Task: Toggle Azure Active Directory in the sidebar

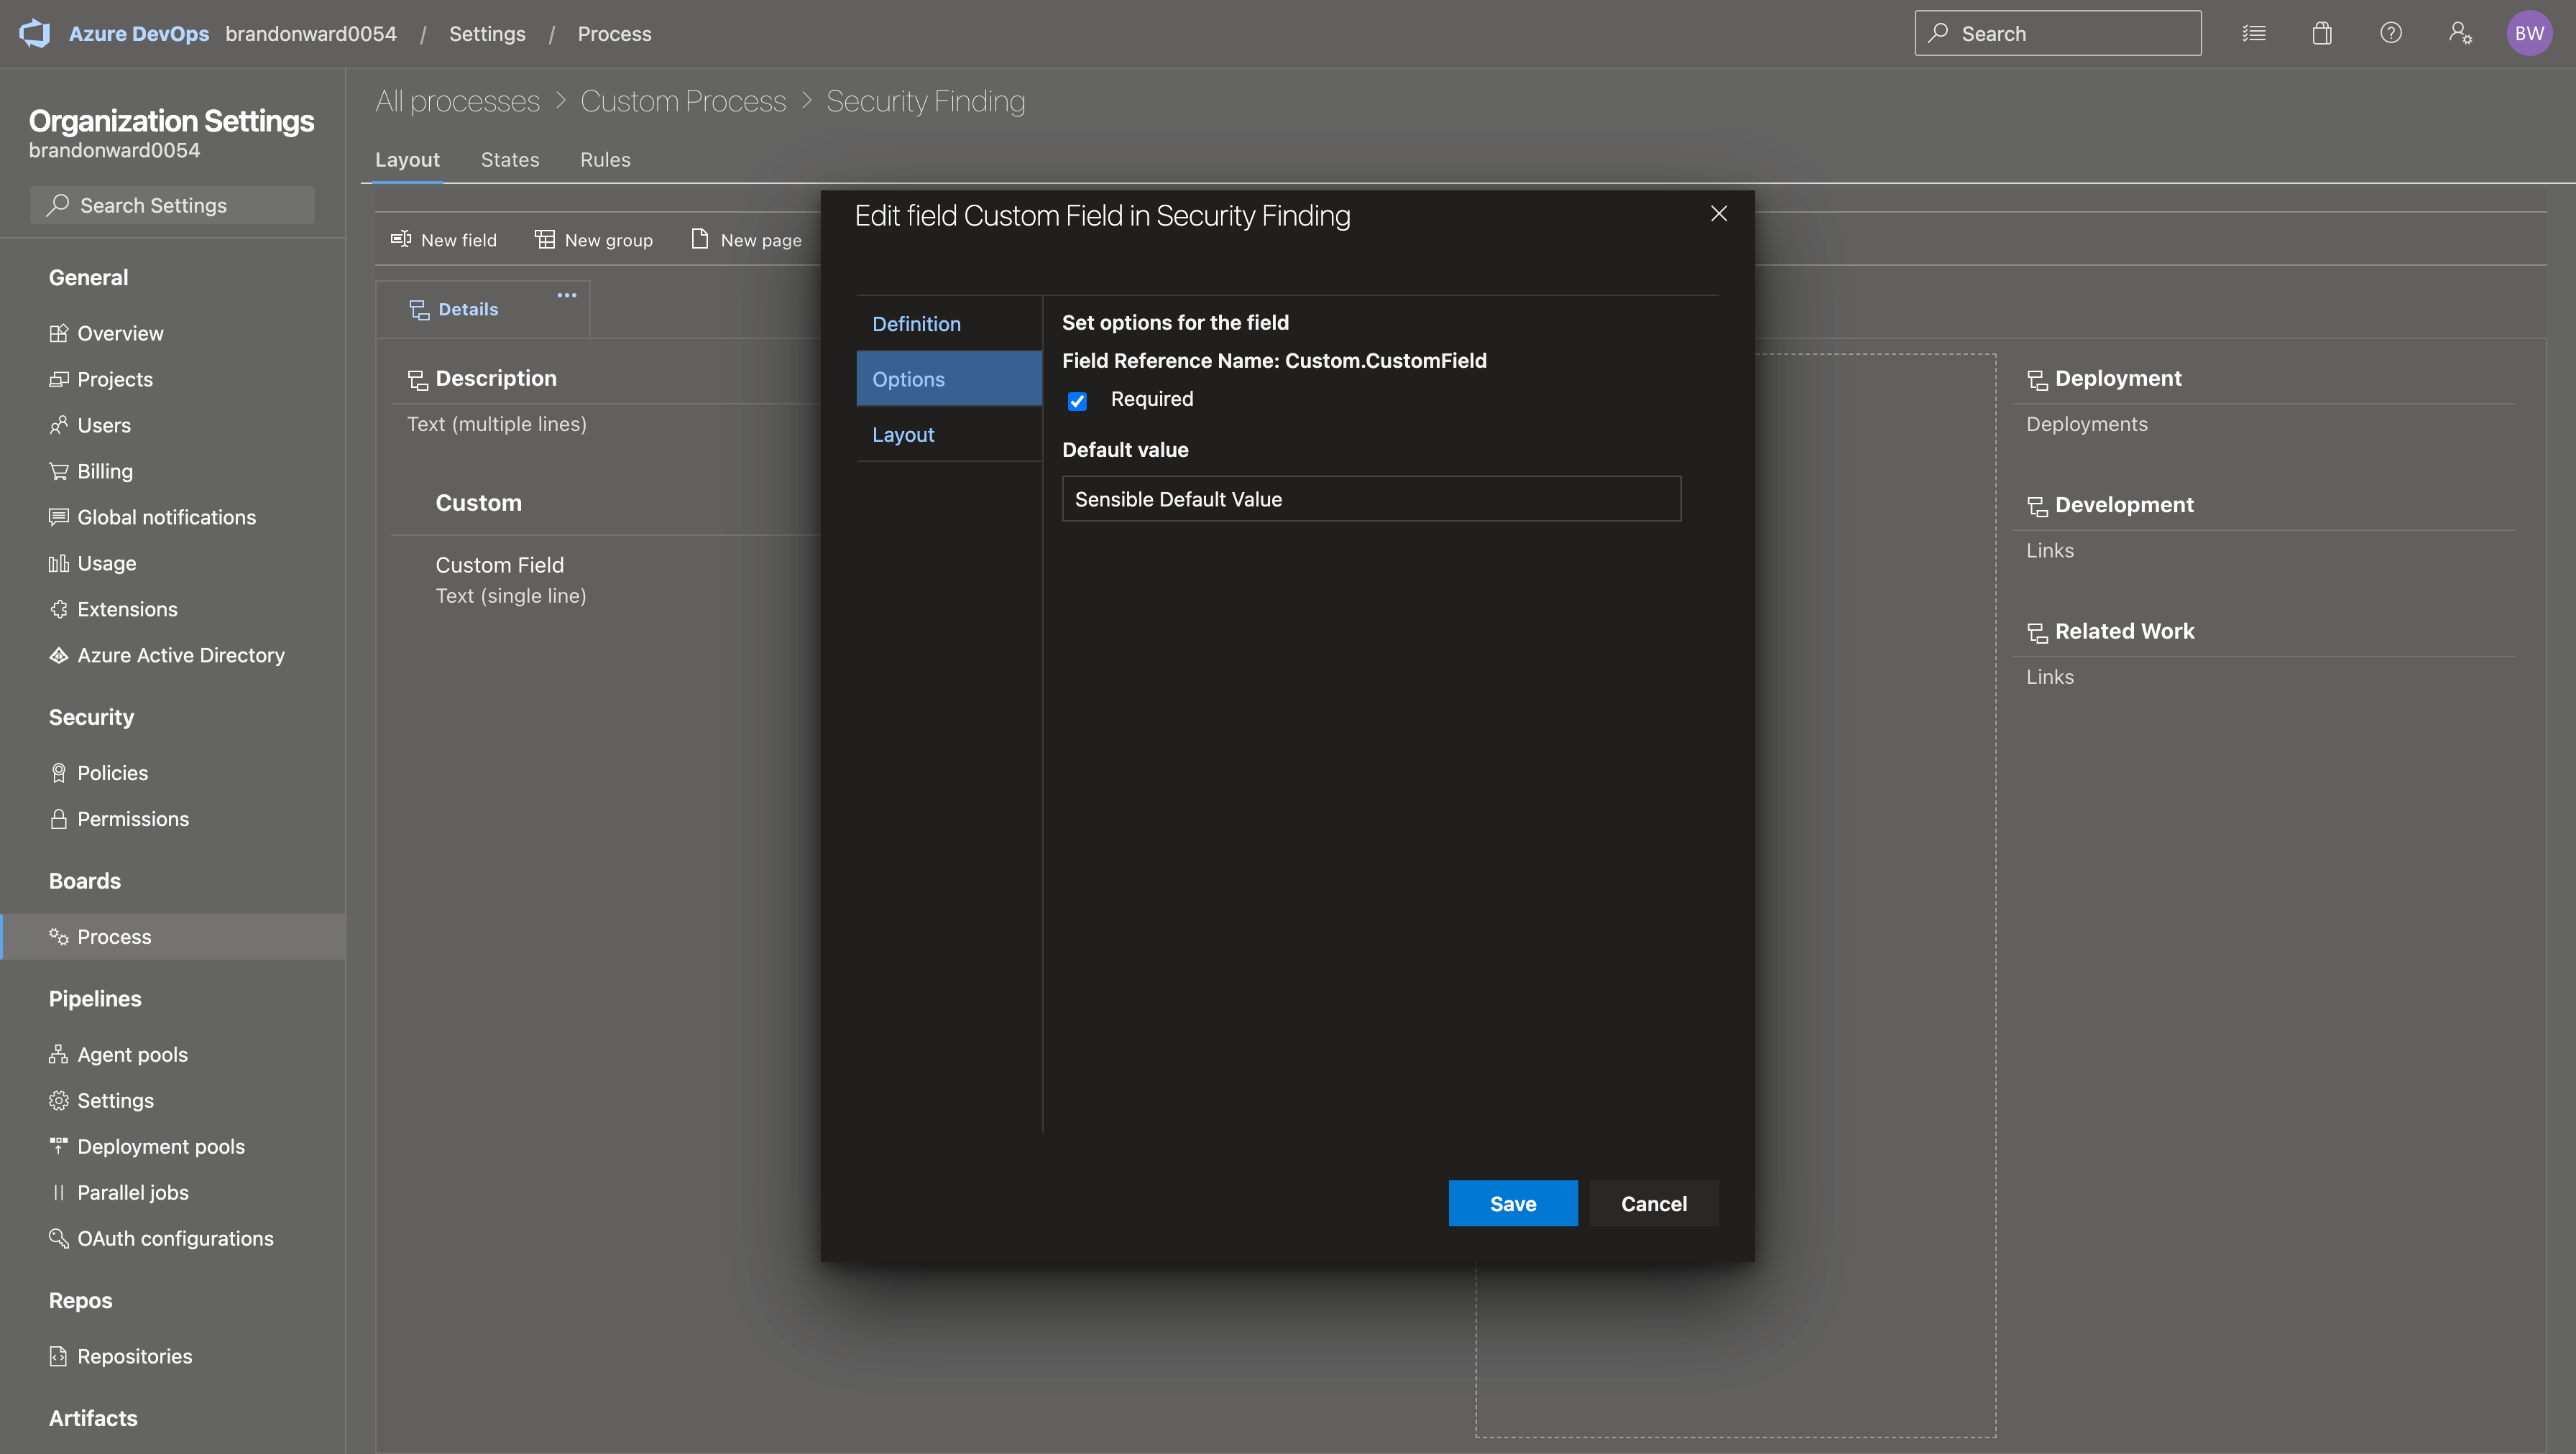Action: click(181, 654)
